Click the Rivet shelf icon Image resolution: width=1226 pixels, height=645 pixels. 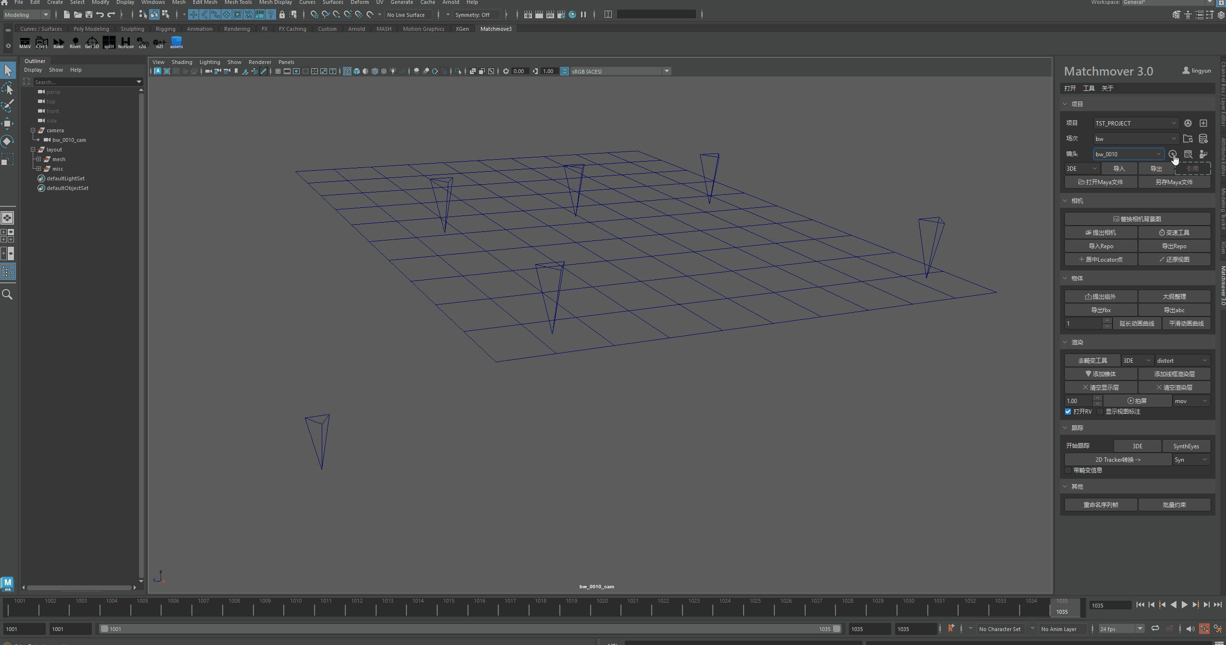pos(75,43)
